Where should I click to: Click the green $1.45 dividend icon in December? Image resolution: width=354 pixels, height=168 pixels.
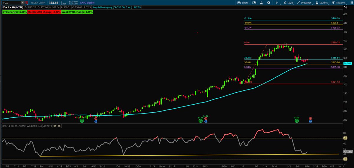201,121
